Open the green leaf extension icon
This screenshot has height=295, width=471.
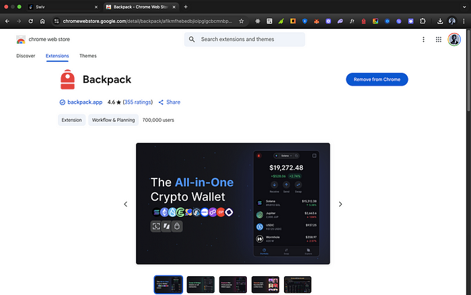coord(281,21)
